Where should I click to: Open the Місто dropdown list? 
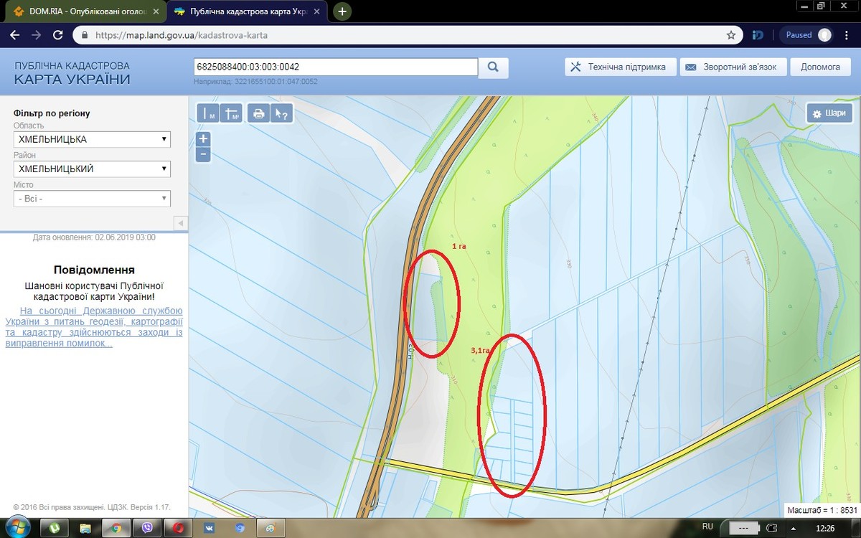[92, 199]
